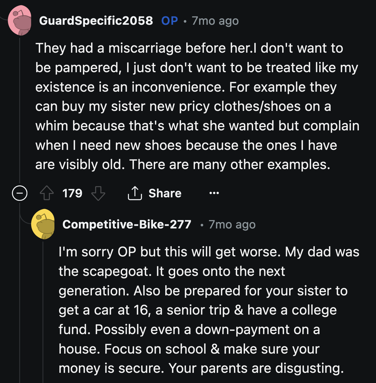
Task: Open the overflow menu on the OP comment
Action: point(214,193)
